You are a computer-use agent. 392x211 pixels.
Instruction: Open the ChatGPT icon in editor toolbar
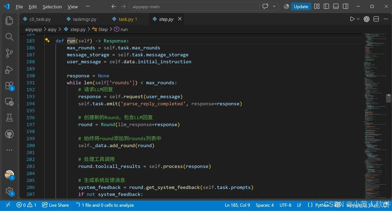[x=367, y=19]
